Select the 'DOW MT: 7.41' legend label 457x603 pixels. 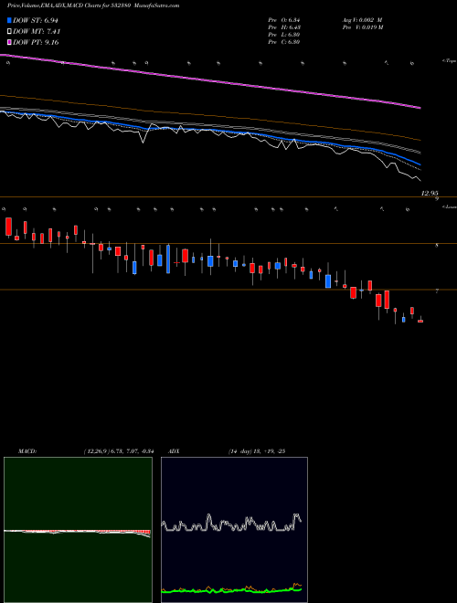pyautogui.click(x=37, y=32)
